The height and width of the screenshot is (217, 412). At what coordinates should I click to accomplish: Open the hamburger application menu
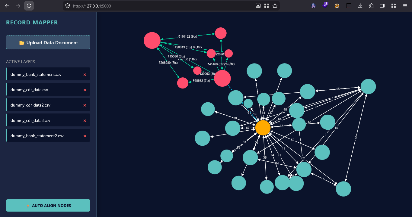(x=405, y=6)
